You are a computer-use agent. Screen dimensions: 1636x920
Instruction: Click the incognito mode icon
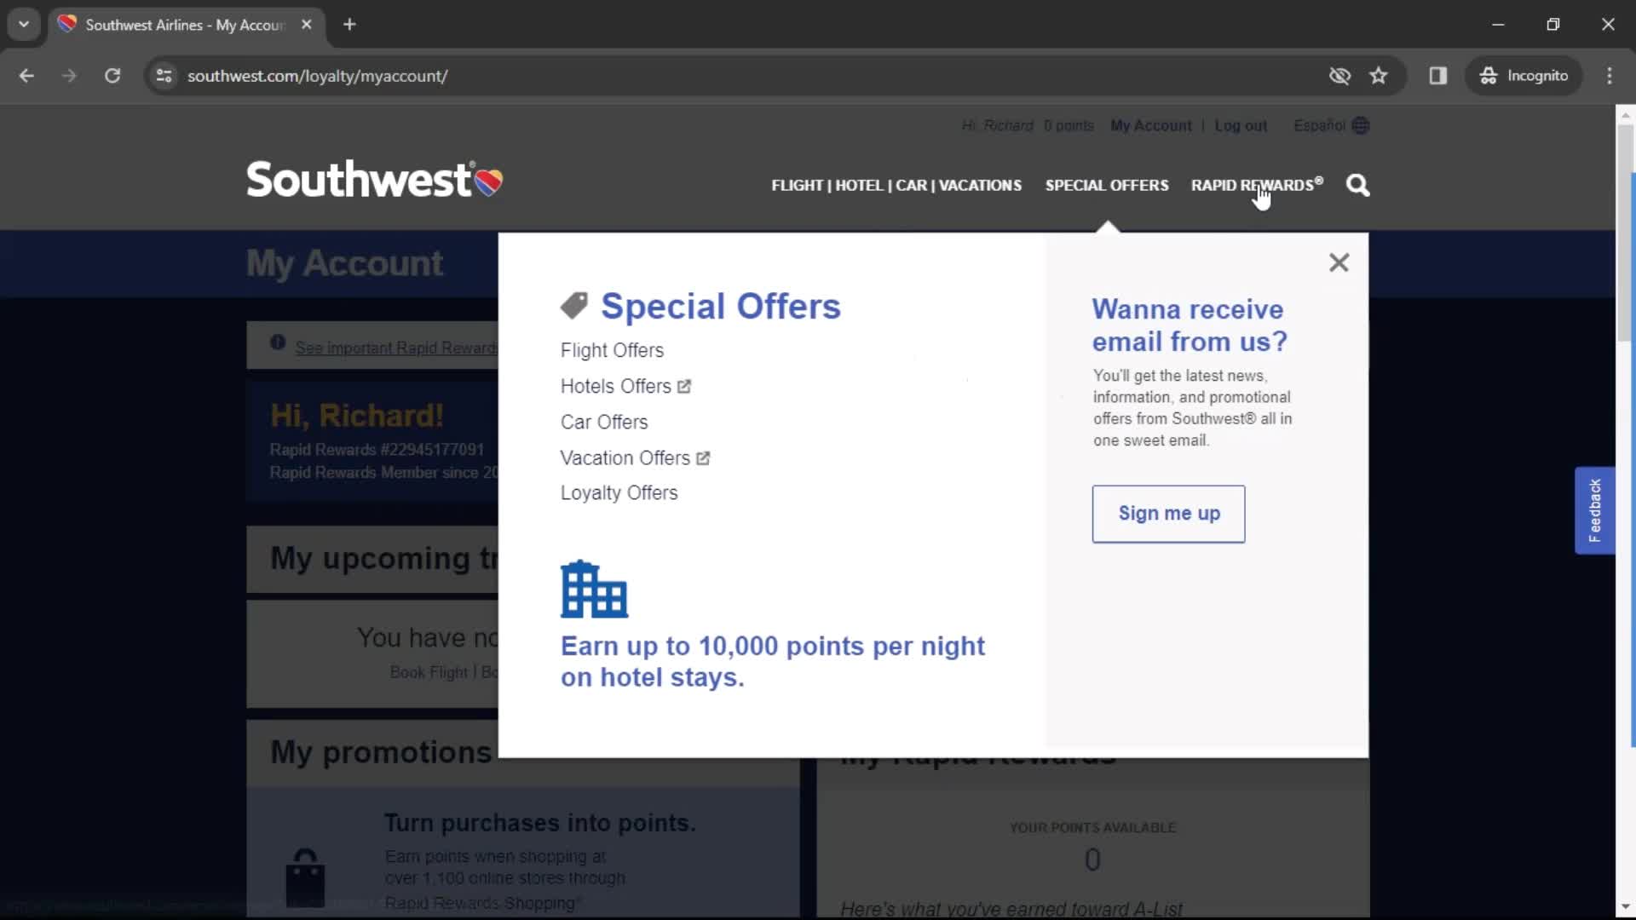tap(1490, 75)
